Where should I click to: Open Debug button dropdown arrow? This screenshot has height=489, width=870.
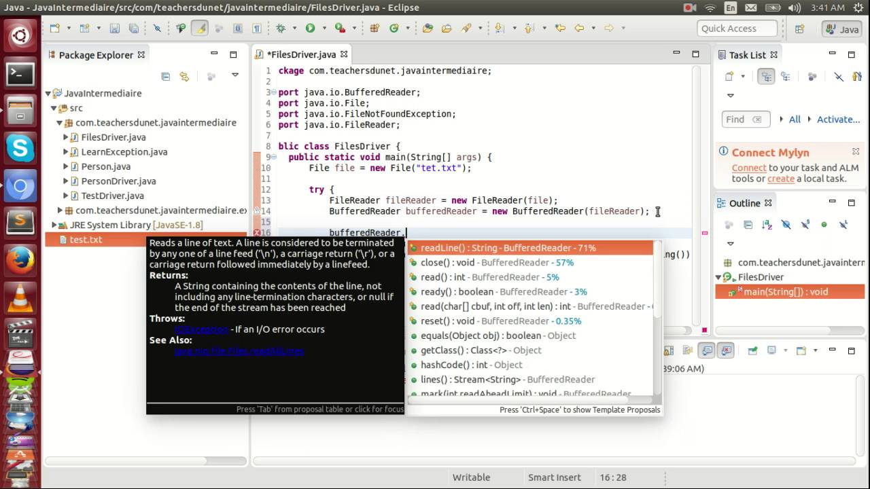(x=294, y=29)
